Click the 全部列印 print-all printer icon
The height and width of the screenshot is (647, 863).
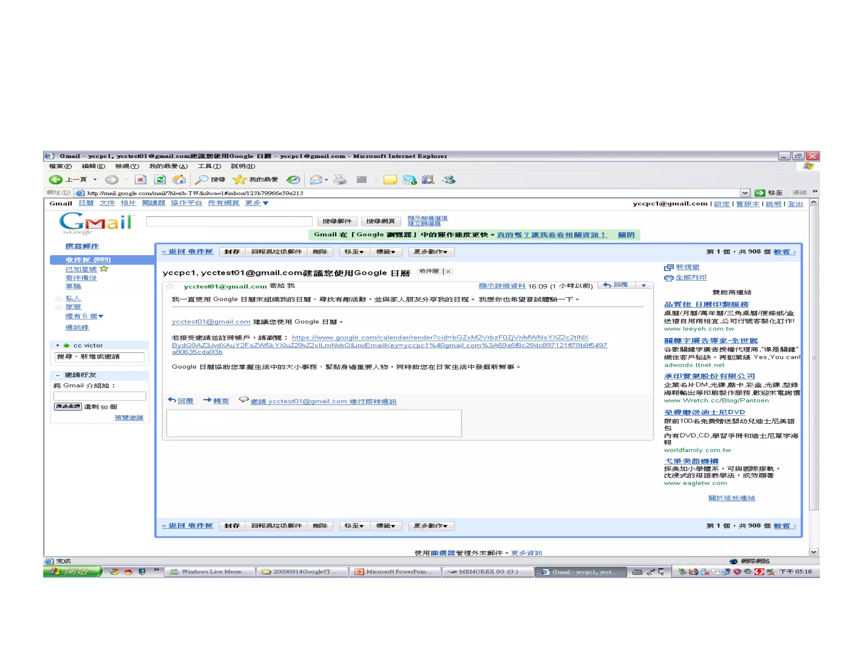668,278
